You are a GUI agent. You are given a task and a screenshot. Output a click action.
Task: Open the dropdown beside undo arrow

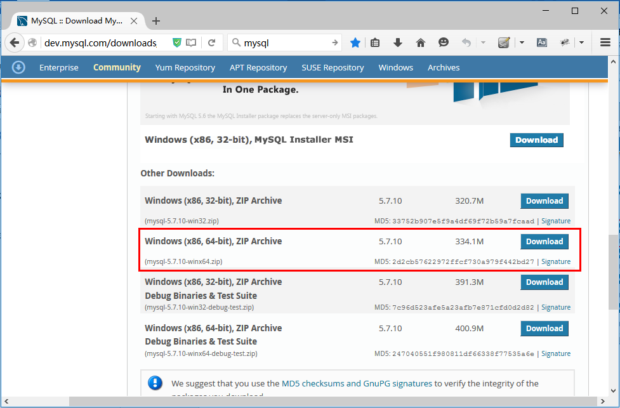[483, 43]
